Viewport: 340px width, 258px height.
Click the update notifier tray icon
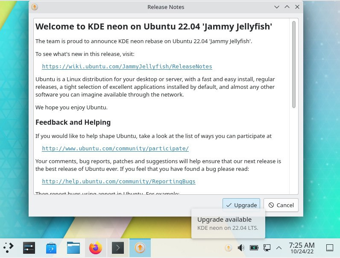click(229, 247)
